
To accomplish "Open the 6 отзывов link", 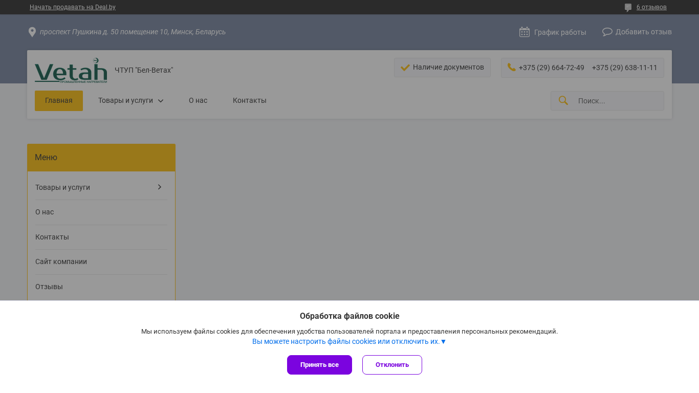I will click(651, 7).
